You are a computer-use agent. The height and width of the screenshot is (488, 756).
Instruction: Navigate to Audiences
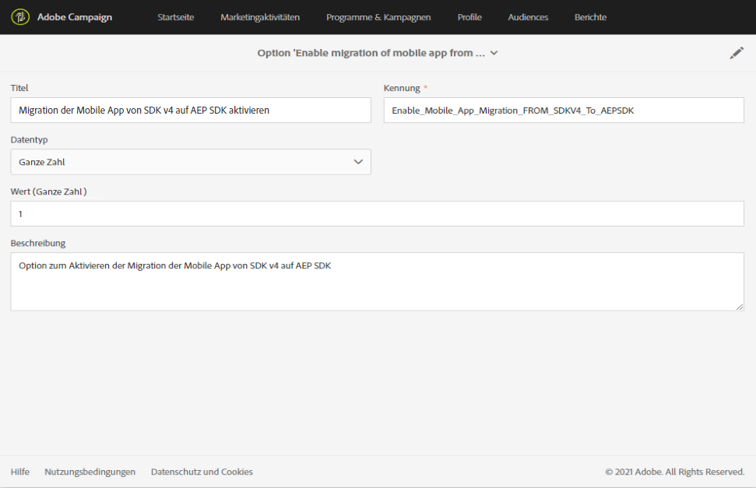528,17
